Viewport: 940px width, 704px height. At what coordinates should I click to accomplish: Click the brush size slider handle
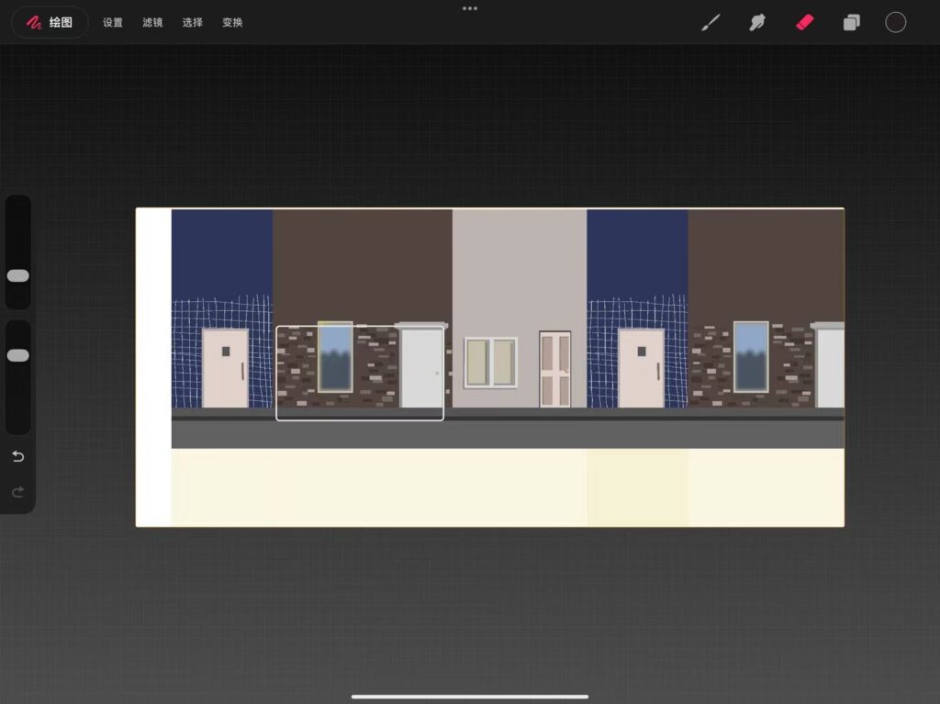[18, 276]
